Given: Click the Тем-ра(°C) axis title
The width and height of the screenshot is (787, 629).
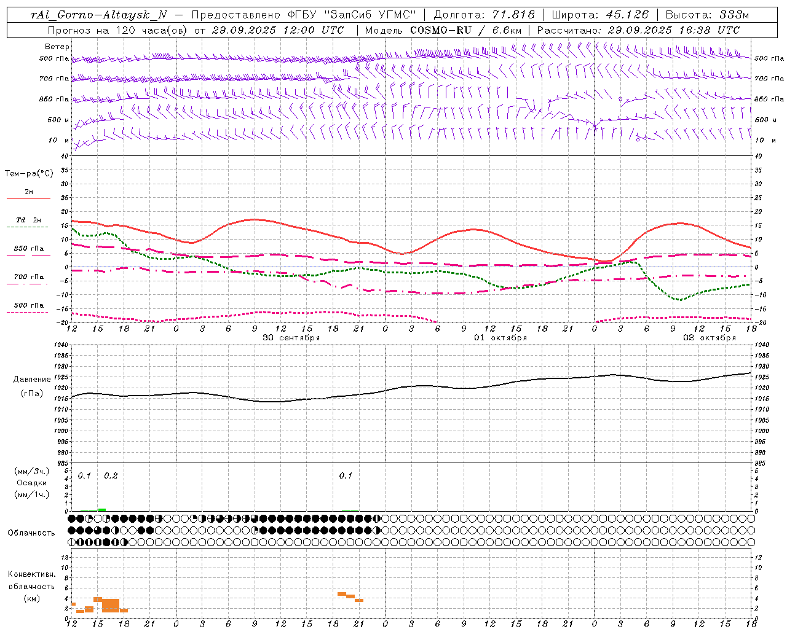Looking at the screenshot, I should (29, 174).
